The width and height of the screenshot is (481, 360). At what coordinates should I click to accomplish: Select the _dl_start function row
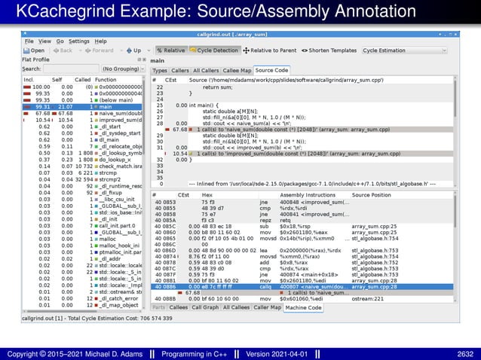82,127
